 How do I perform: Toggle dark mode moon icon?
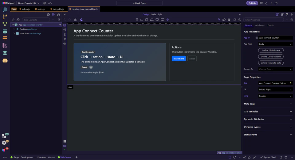[x=81, y=20]
